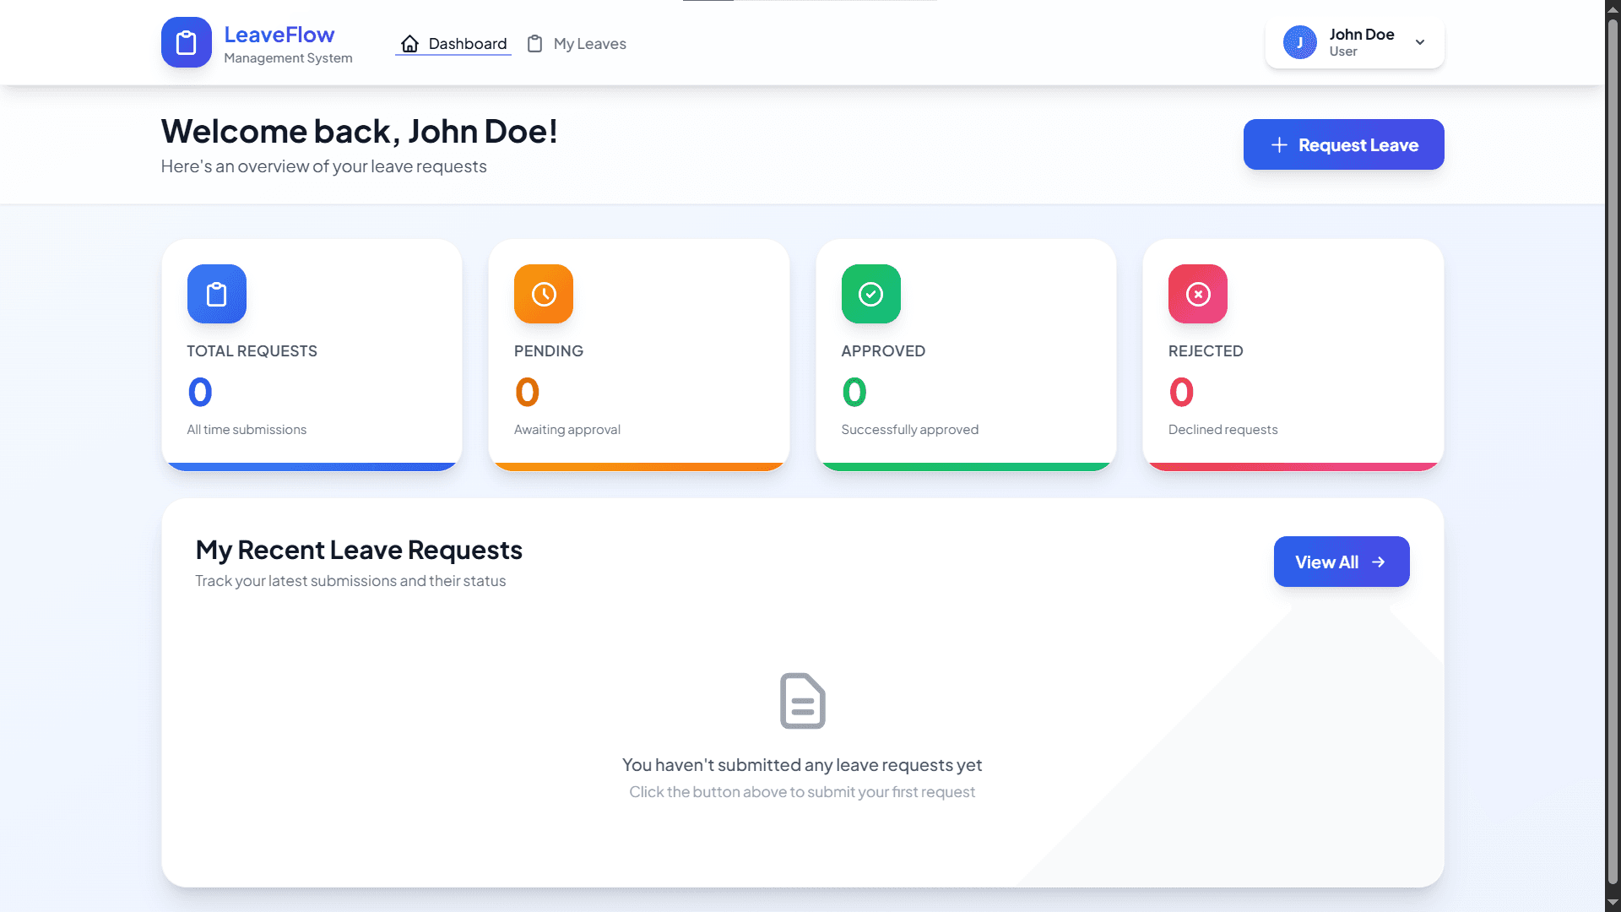This screenshot has width=1621, height=912.
Task: Click the PENDING label
Action: 549,351
